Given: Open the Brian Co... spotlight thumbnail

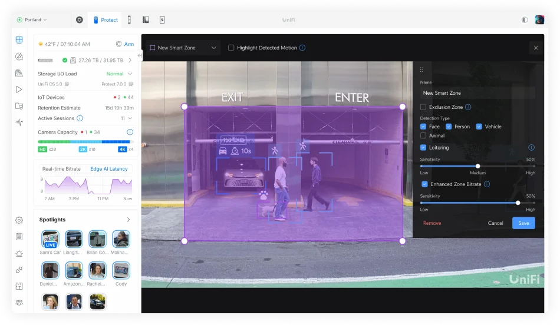Looking at the screenshot, I should coord(97,238).
